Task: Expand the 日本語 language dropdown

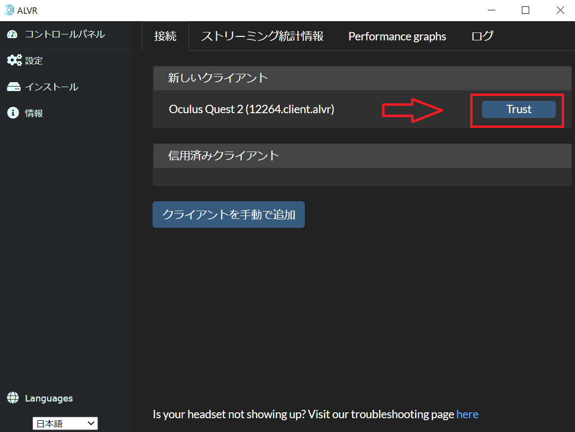Action: [x=65, y=424]
